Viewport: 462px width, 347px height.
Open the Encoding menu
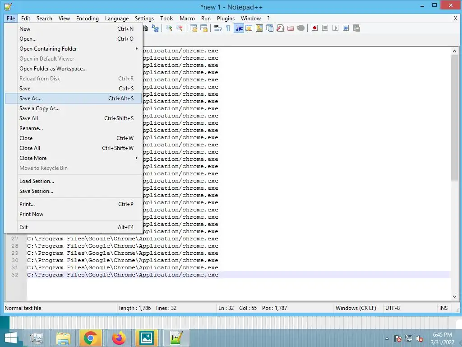click(x=88, y=18)
